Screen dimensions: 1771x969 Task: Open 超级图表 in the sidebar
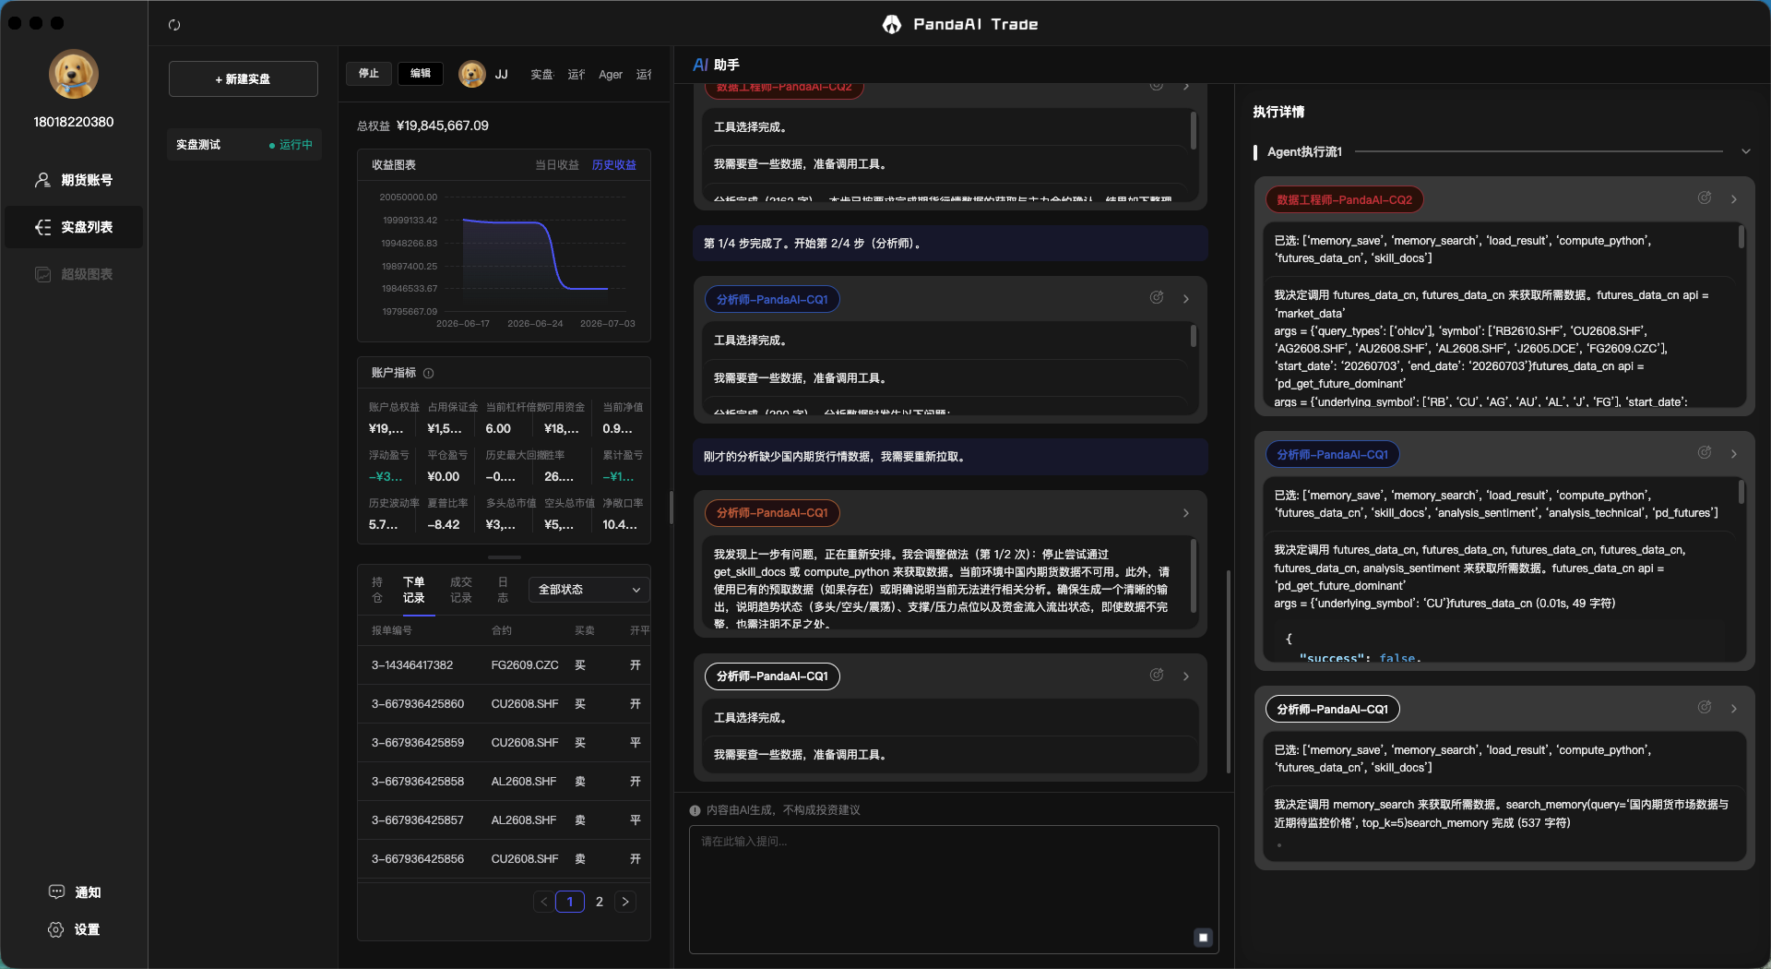tap(74, 274)
